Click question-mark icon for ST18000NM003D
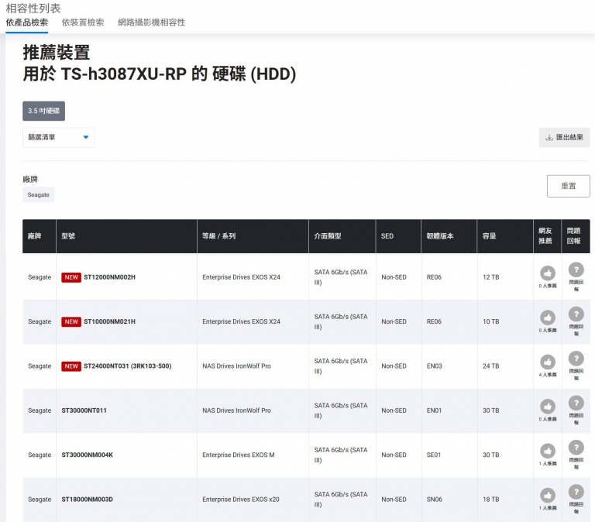595x522 pixels. (x=576, y=492)
